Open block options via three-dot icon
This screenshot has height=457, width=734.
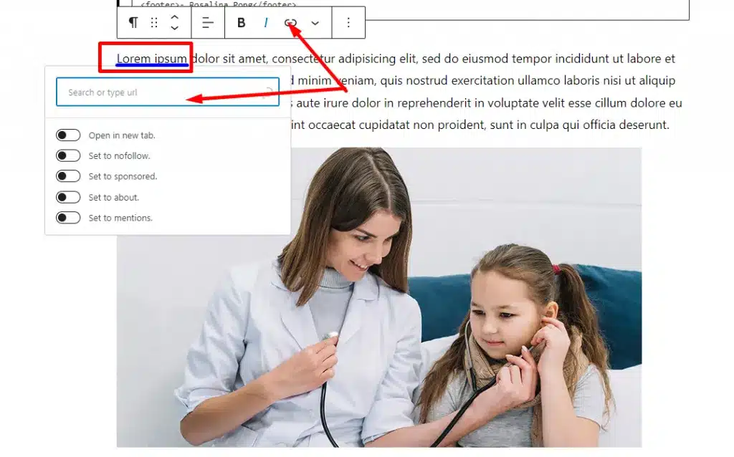348,22
